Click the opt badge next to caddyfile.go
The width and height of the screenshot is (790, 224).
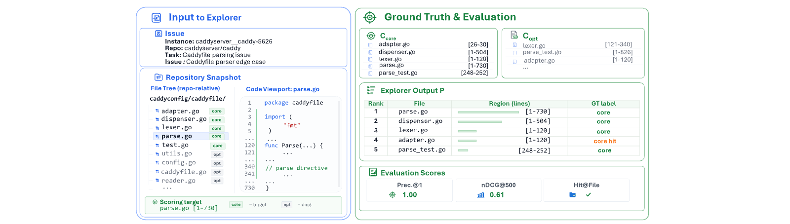point(217,172)
